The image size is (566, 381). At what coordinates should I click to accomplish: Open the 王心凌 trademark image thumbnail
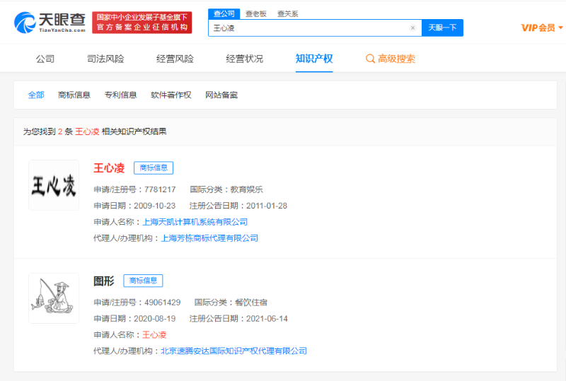[x=54, y=185]
